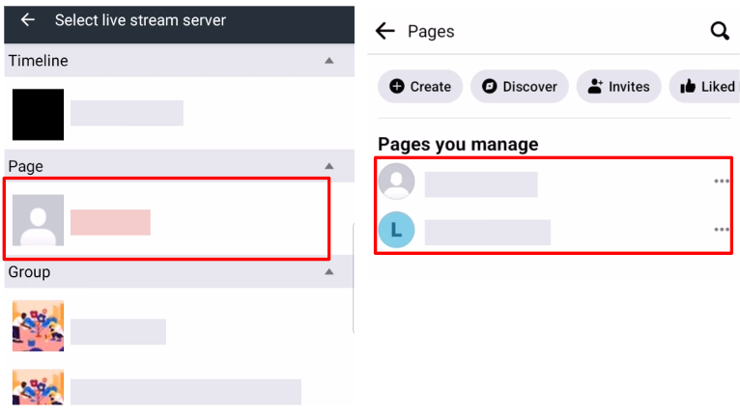Open search on the Pages screen
740x419 pixels.
(x=720, y=31)
